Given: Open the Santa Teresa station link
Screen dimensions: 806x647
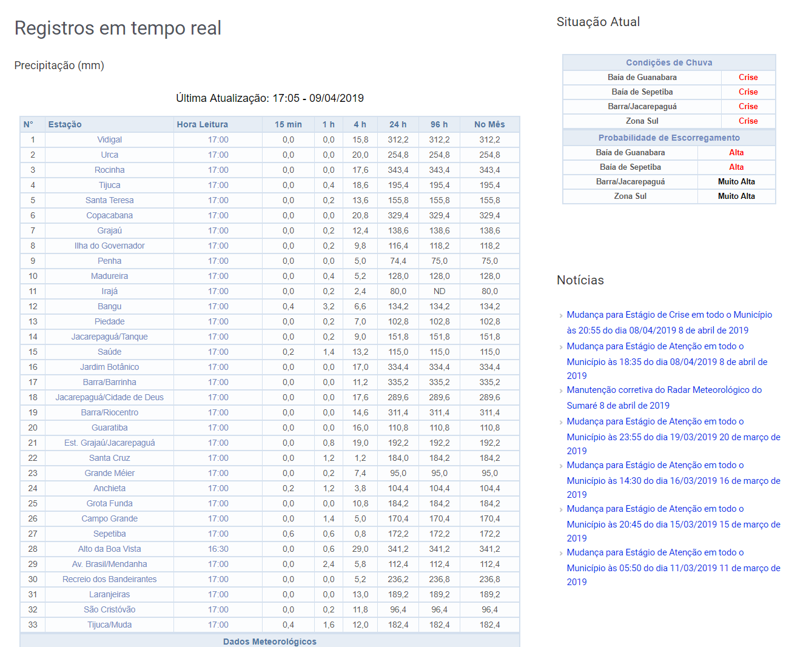Looking at the screenshot, I should coord(109,200).
